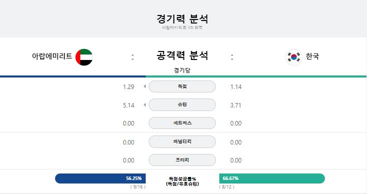
Task: Click the 경기당 label under the heading
Action: click(x=182, y=70)
